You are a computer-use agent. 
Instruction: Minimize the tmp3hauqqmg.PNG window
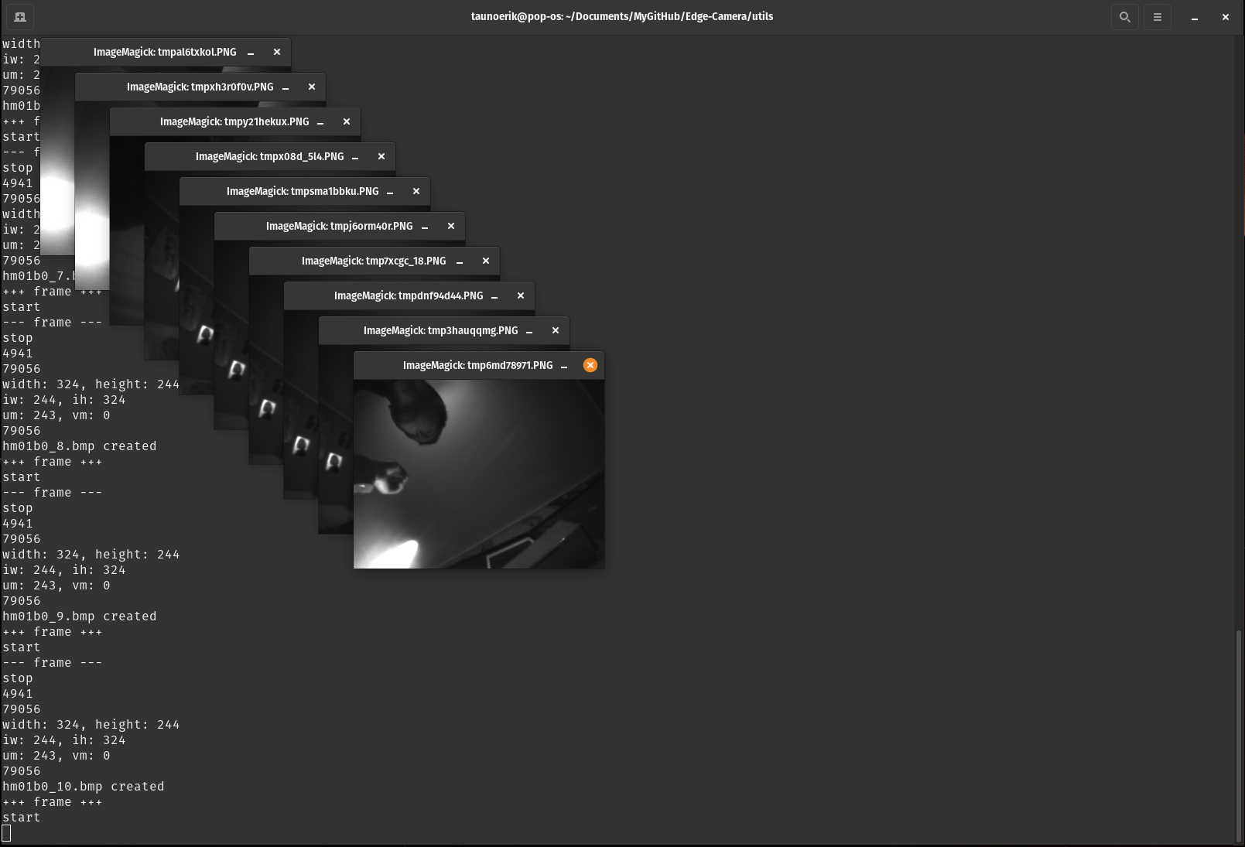[529, 331]
